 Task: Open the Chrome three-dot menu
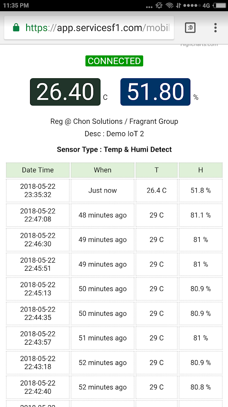[x=215, y=28]
